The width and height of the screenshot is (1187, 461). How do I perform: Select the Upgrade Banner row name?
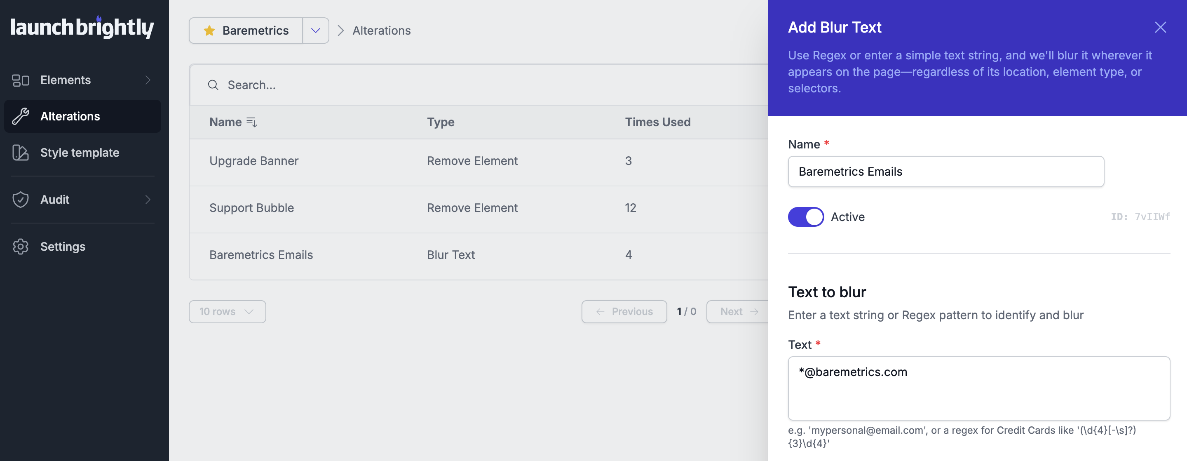(254, 161)
